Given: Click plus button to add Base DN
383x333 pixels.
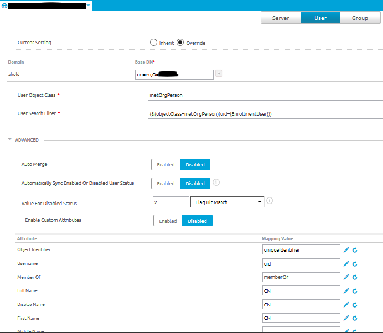Looking at the screenshot, I should coord(219,74).
